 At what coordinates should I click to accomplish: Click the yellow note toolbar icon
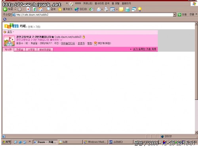pos(121,9)
